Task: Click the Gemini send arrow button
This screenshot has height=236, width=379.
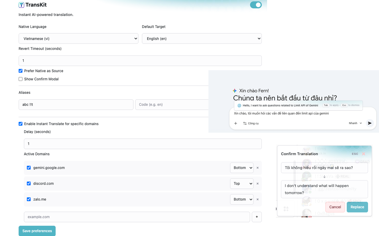Action: [370, 123]
